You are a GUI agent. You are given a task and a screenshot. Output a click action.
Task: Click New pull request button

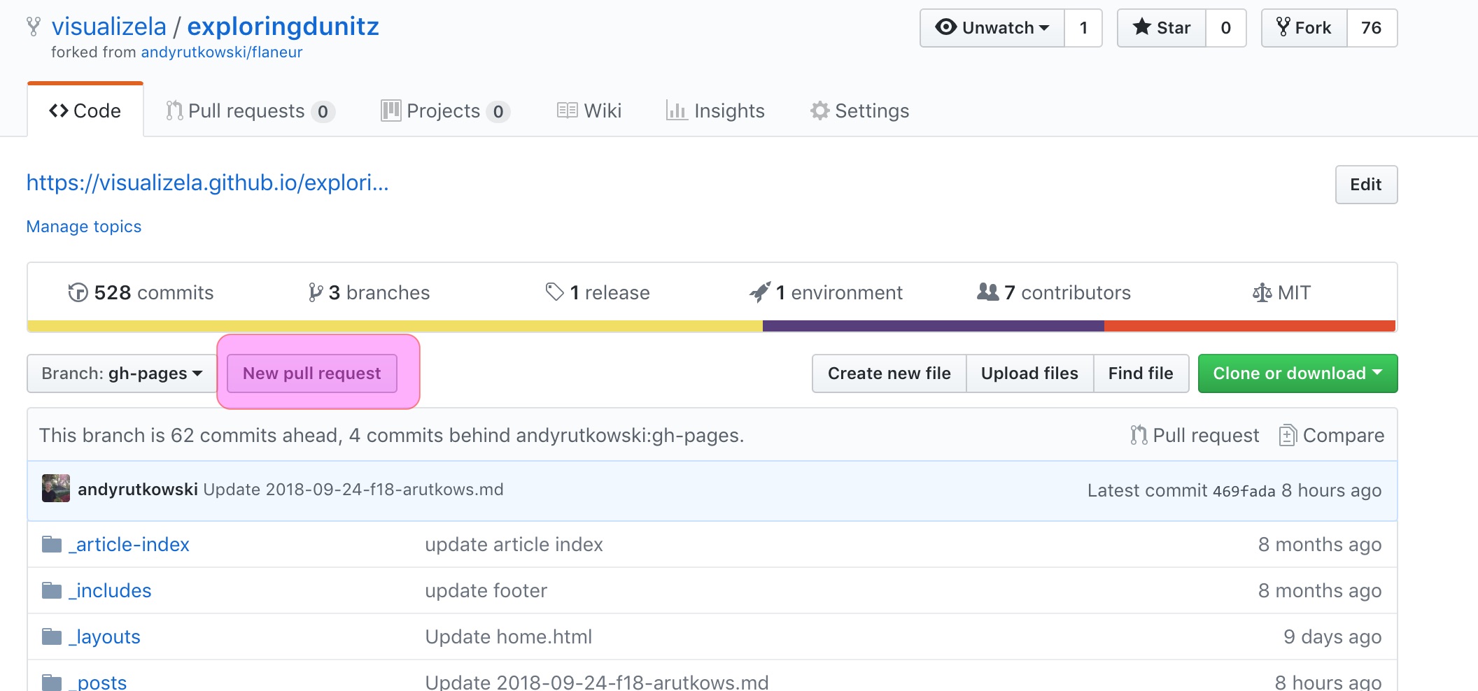[312, 373]
